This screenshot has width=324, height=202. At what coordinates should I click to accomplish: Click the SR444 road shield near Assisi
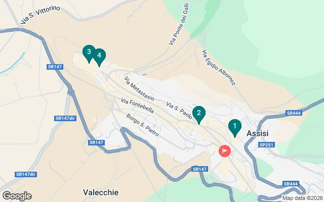click(294, 113)
